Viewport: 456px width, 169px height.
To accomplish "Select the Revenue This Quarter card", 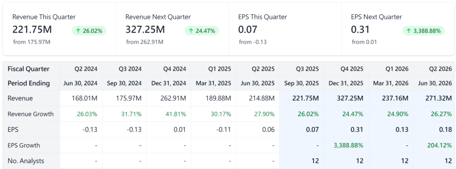I will point(59,29).
